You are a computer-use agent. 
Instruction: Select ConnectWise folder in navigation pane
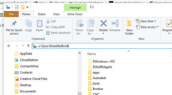(26, 66)
